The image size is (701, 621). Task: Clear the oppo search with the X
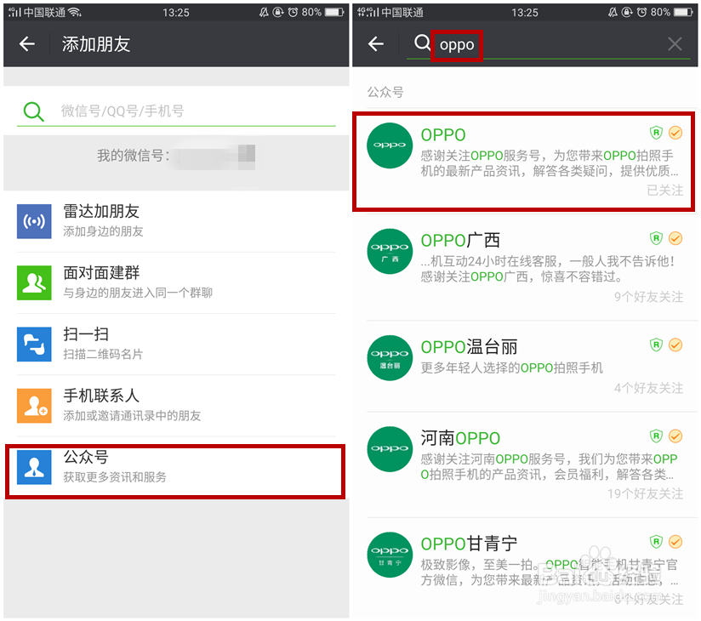[675, 44]
